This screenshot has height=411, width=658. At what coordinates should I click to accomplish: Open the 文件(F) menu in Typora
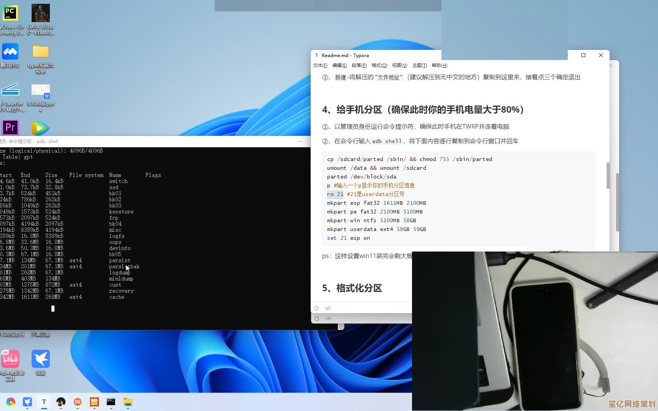pos(319,65)
